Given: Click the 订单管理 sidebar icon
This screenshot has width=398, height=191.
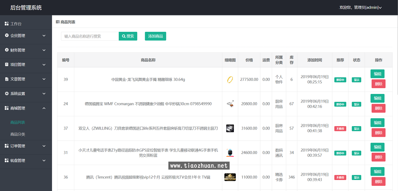Looking at the screenshot, I should click(x=7, y=146).
